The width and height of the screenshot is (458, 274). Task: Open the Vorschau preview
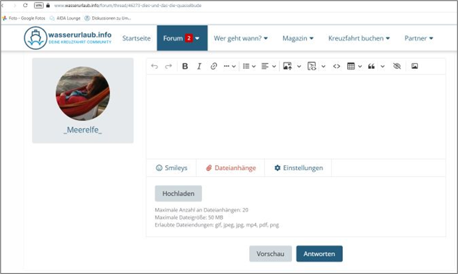(270, 254)
